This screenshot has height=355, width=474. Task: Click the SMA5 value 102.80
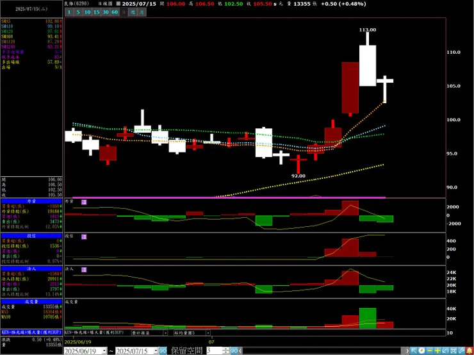54,22
